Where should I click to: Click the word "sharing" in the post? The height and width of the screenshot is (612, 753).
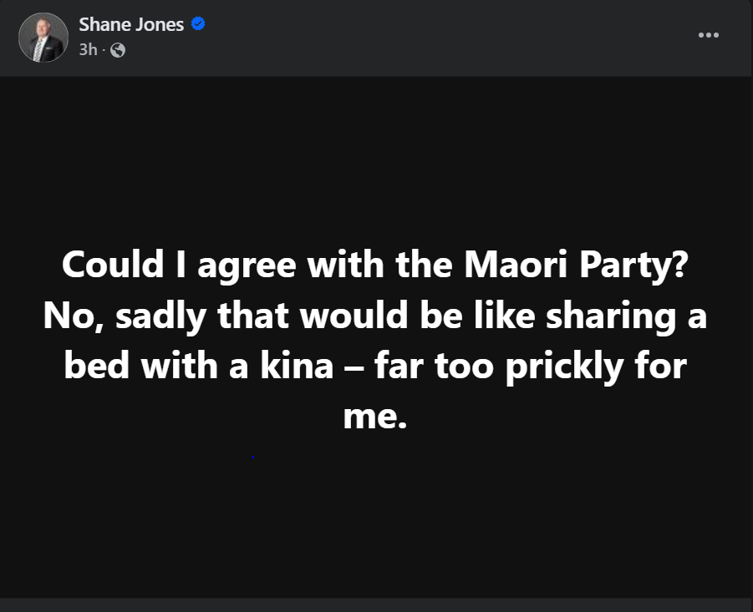(x=611, y=317)
